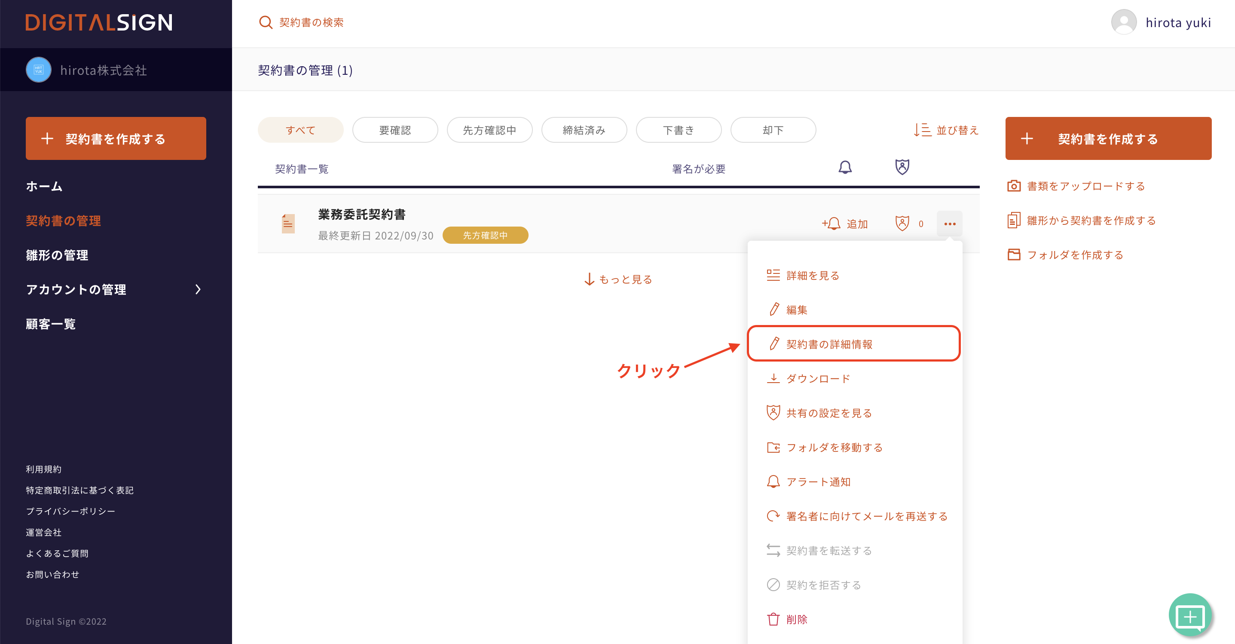Click the camera icon for 書類をアップロードする
Viewport: 1235px width, 644px height.
[x=1014, y=186]
